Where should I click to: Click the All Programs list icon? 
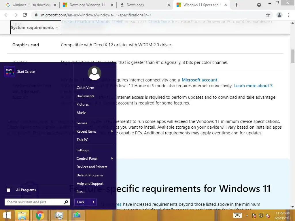(x=8, y=190)
